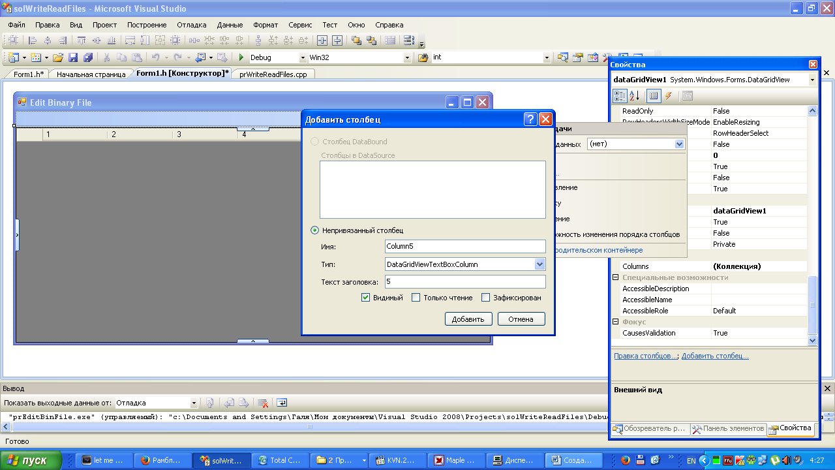Open the Построение menu
This screenshot has width=835, height=470.
click(x=147, y=25)
